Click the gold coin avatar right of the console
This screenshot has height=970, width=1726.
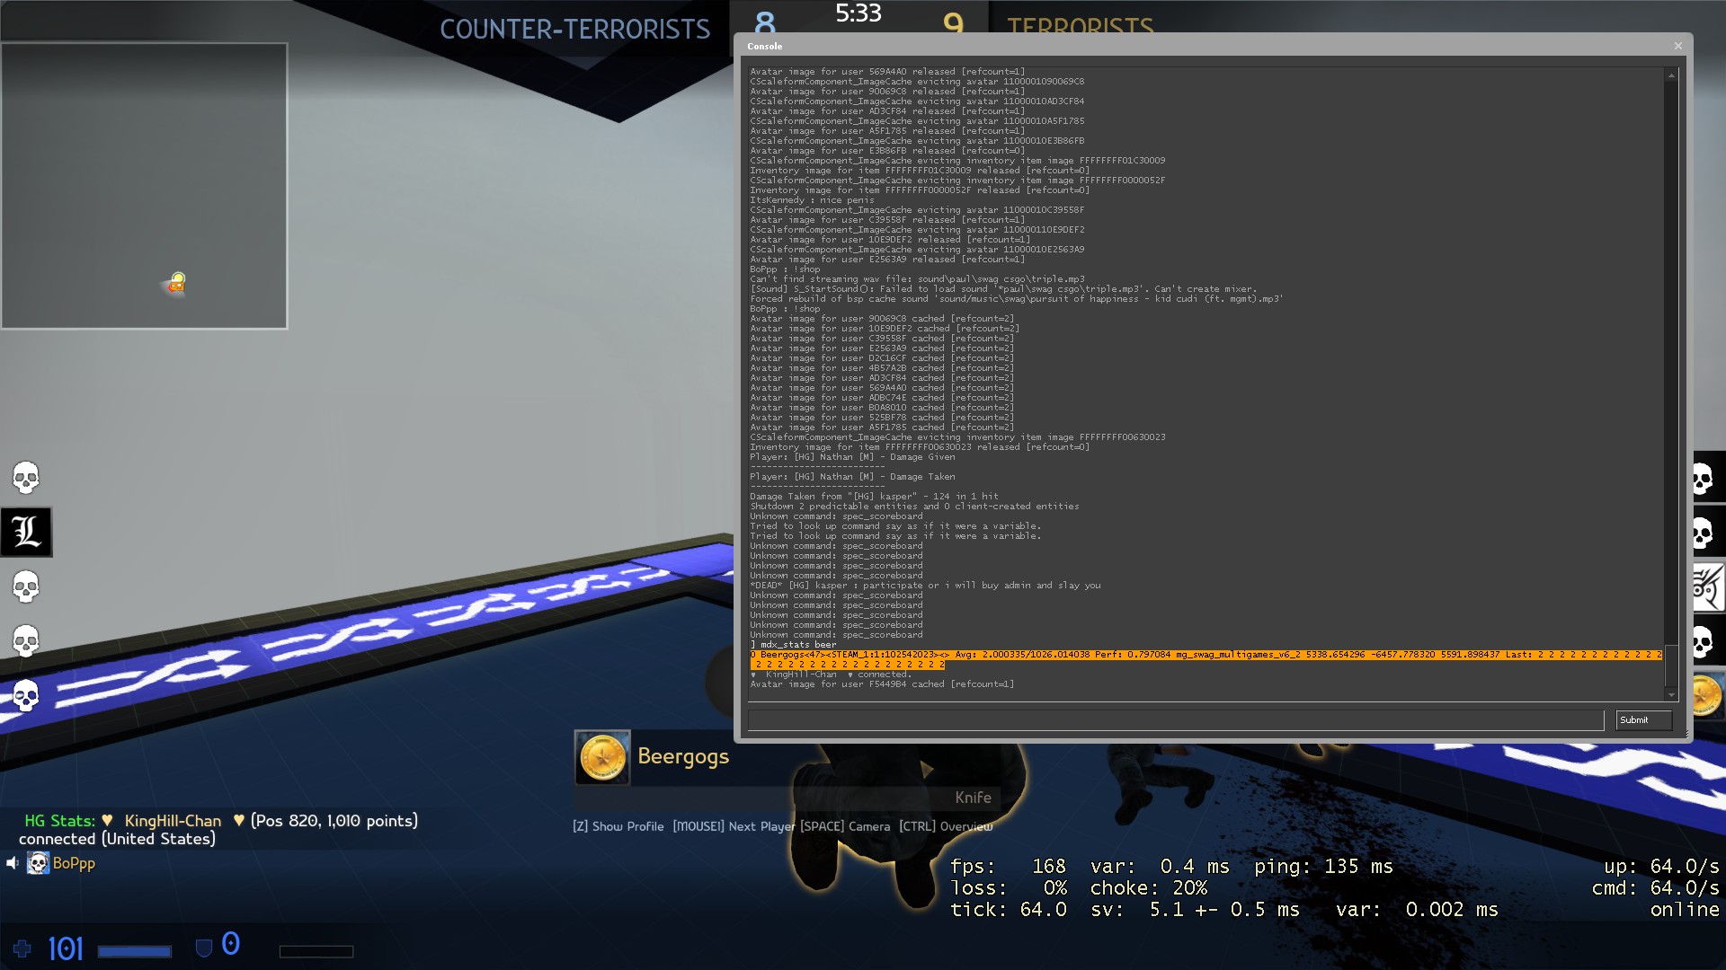tap(1706, 696)
